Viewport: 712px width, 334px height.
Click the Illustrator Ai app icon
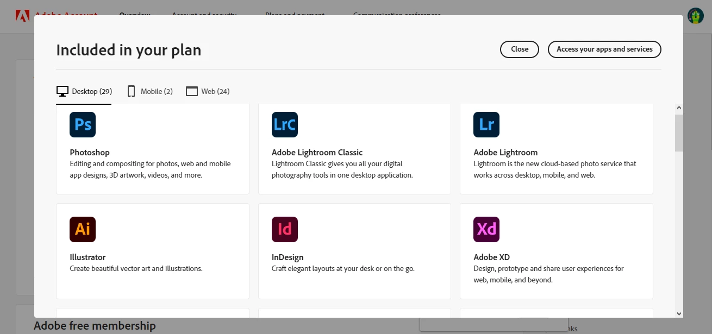tap(83, 229)
